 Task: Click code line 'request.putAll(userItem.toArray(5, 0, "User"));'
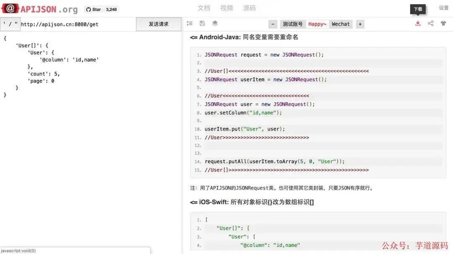coord(274,162)
